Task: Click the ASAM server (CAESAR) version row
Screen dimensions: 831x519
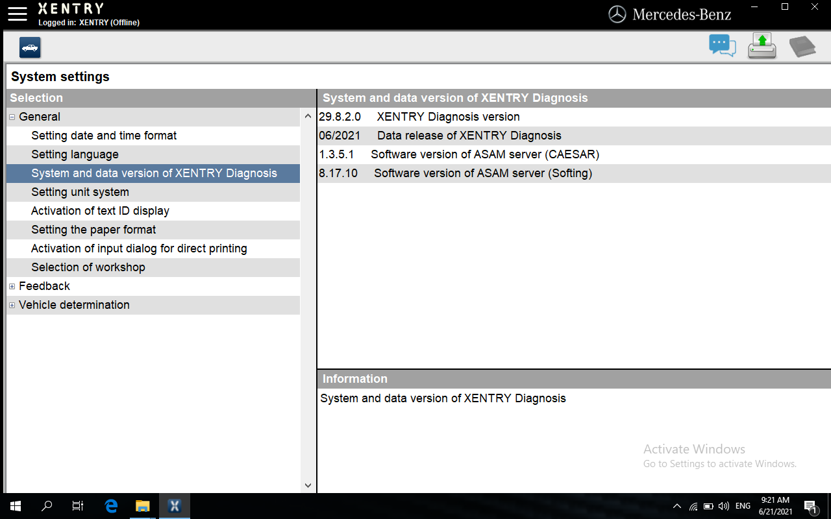Action: tap(574, 154)
